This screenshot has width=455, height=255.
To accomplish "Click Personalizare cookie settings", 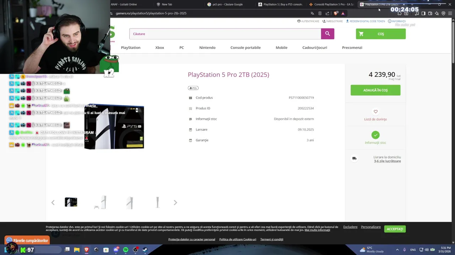I will point(371,227).
